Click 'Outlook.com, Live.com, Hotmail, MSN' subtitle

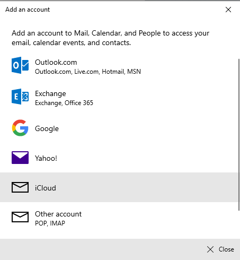pos(88,72)
